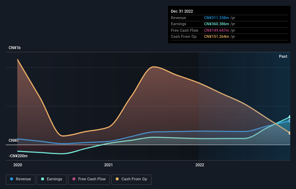The width and height of the screenshot is (296, 189).
Task: Toggle the Cash From Op legend button
Action: point(131,179)
